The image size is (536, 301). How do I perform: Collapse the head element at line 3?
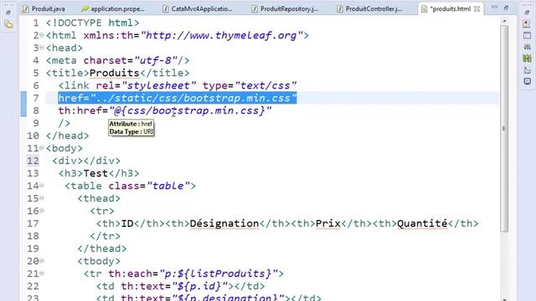(42, 48)
